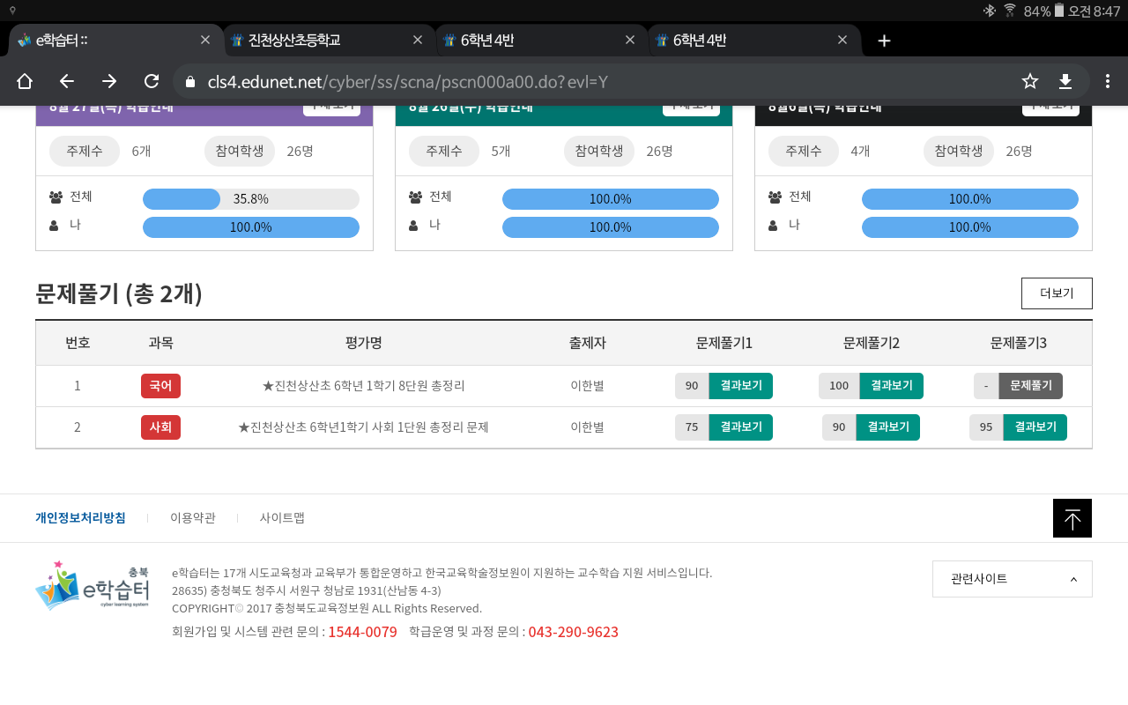This screenshot has height=705, width=1128.
Task: Click 더보기 button for 문제풀기
Action: 1057,293
